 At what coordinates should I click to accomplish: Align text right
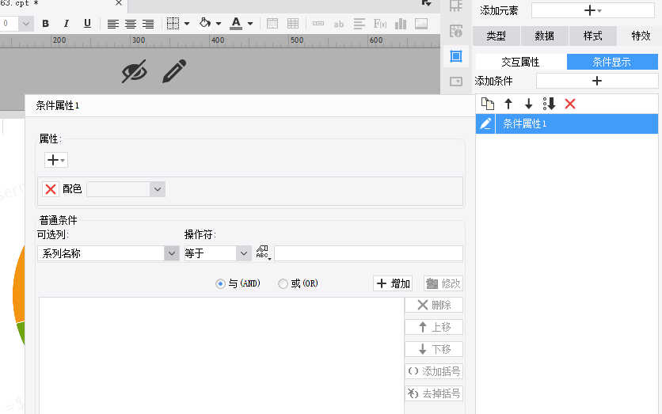click(148, 24)
